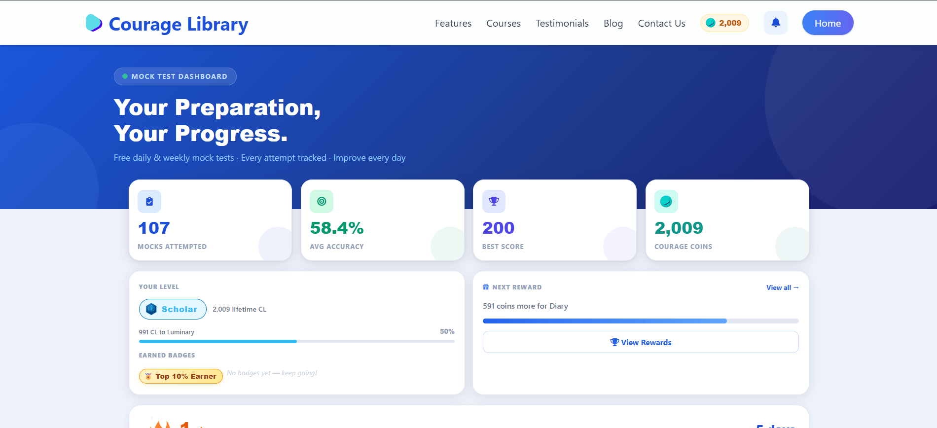Click the 2,009 Courage Coins card value

point(679,228)
